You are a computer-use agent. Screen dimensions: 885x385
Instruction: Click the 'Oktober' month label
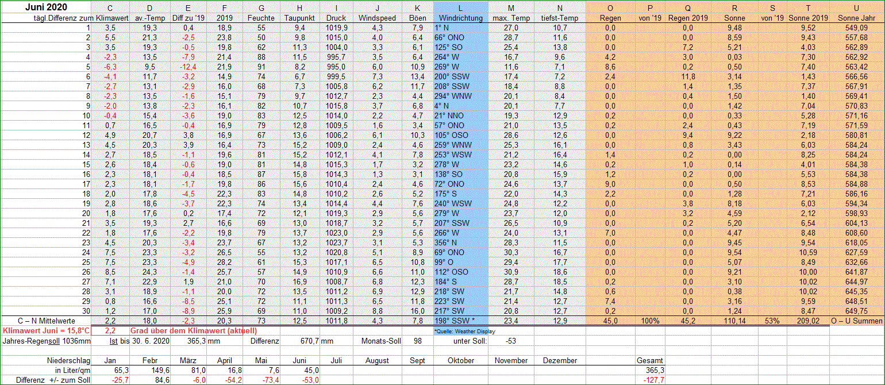tap(461, 360)
